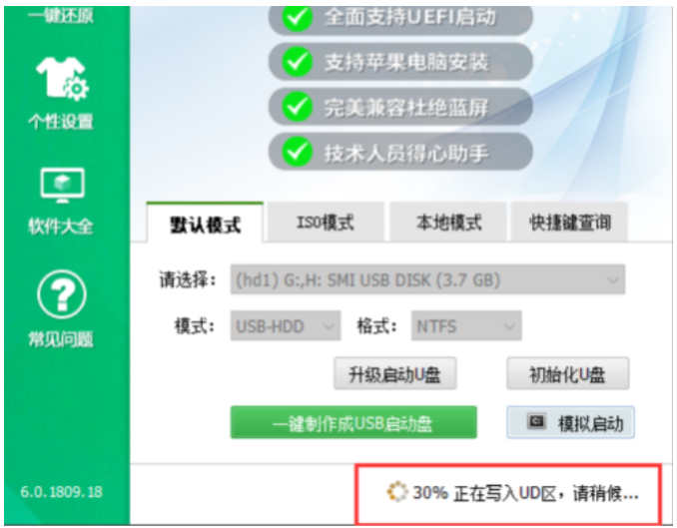Click the 升级启动U盘 button
Image resolution: width=677 pixels, height=528 pixels.
[x=395, y=373]
